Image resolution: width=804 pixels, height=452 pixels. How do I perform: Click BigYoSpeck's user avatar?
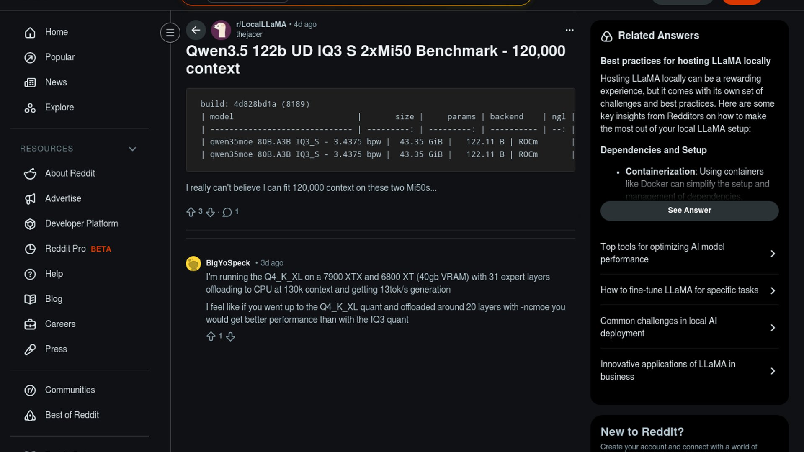coord(193,264)
